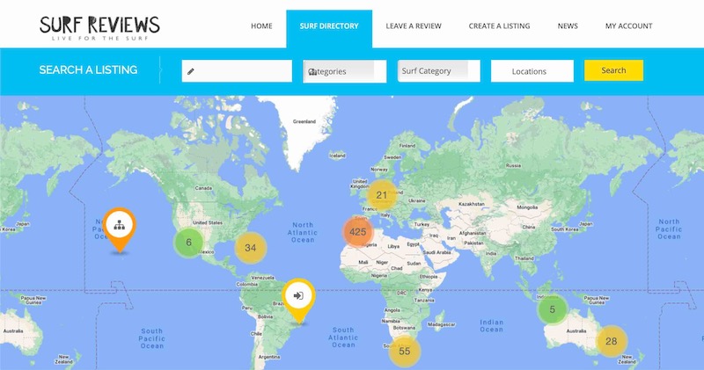Open the Create a Listing page
This screenshot has height=370, width=704.
pos(499,26)
